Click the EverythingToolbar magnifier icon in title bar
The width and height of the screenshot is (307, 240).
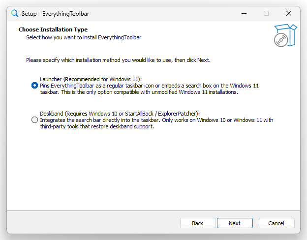pyautogui.click(x=15, y=13)
